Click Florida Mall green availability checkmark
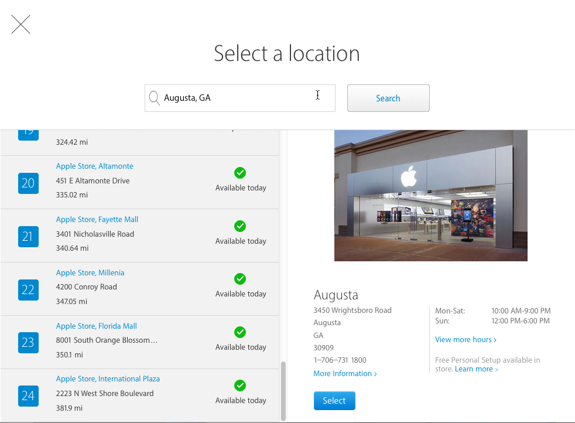Screen dimensions: 575x423 point(240,332)
